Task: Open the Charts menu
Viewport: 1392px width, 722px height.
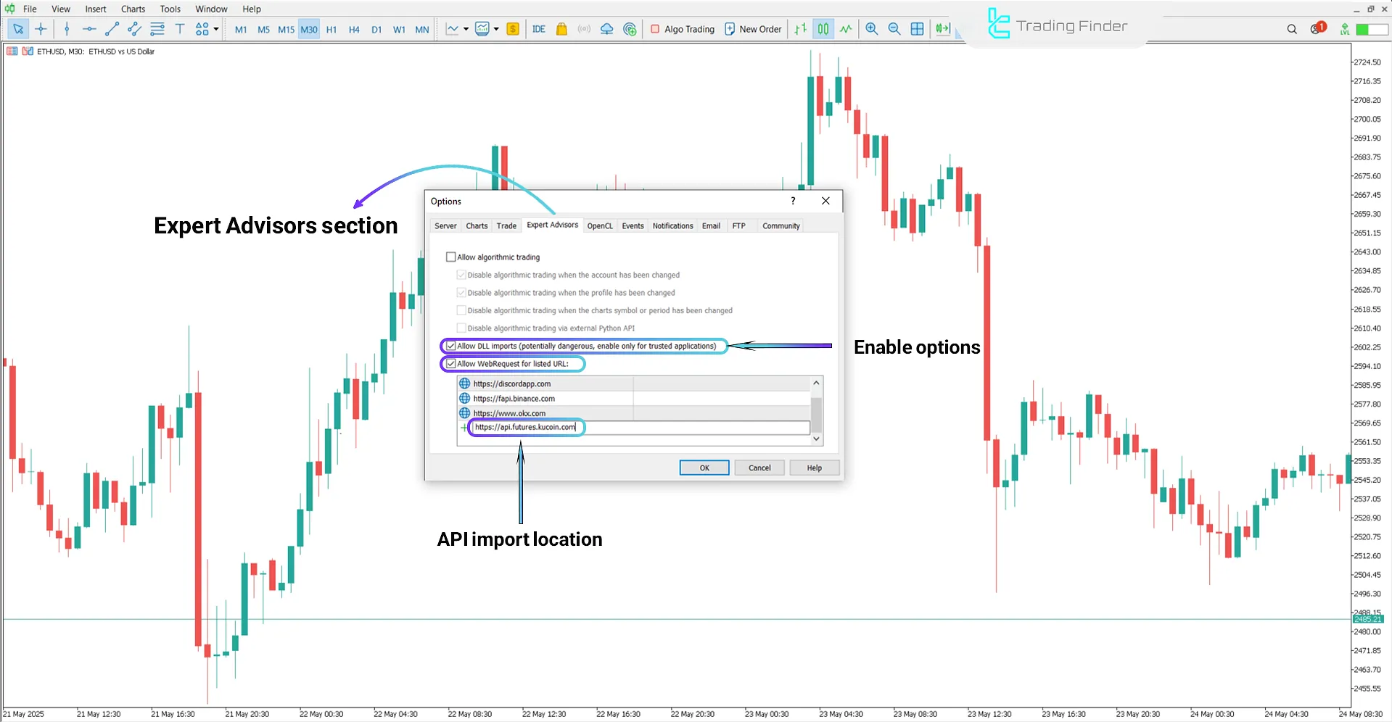Action: coord(133,9)
